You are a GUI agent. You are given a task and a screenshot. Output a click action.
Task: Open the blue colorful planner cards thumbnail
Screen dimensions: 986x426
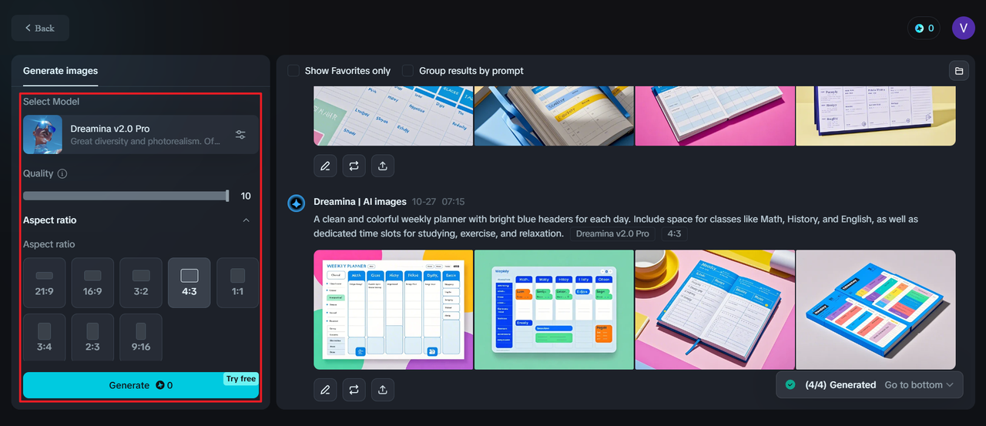[876, 310]
